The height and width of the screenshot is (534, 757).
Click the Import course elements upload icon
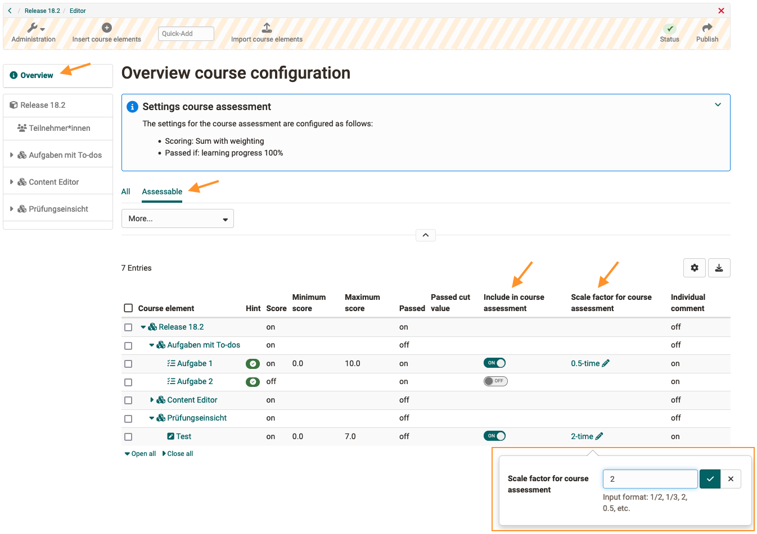(267, 28)
